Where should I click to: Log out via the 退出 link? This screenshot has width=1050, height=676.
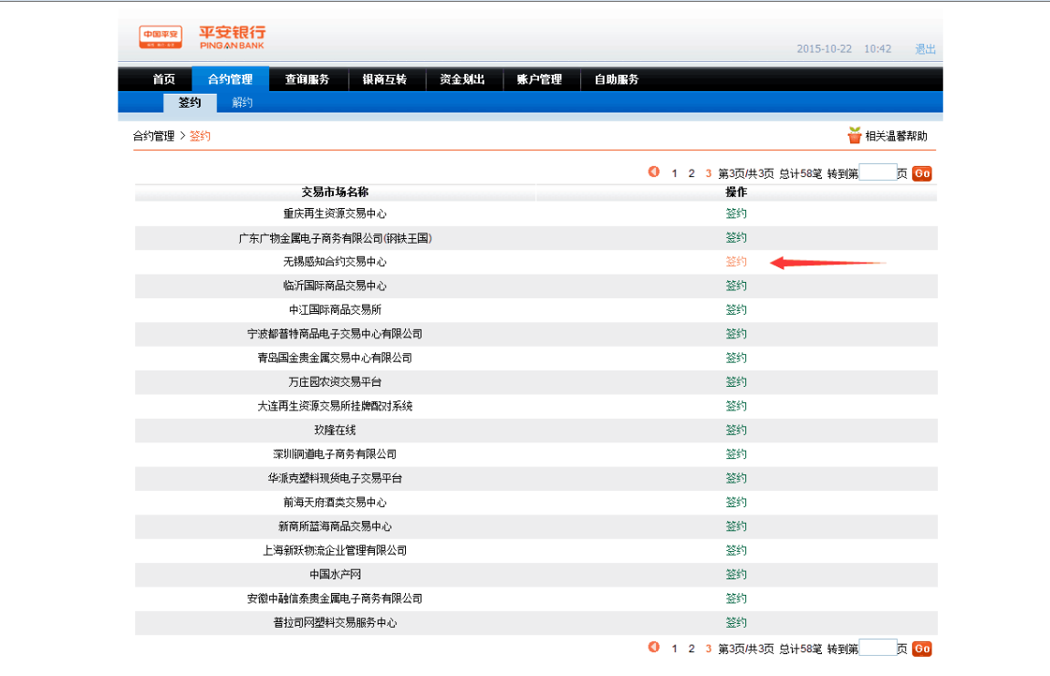pos(925,49)
